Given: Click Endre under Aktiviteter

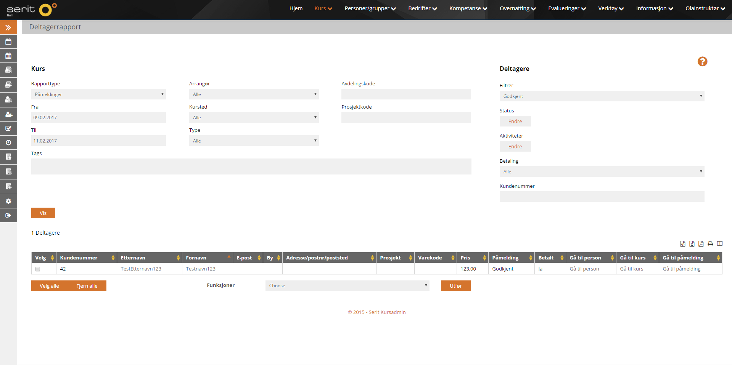Looking at the screenshot, I should pyautogui.click(x=515, y=146).
